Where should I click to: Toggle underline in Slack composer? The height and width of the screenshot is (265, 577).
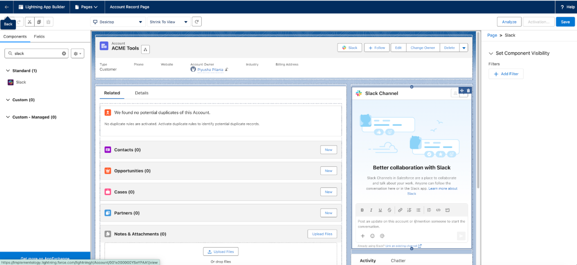point(380,210)
